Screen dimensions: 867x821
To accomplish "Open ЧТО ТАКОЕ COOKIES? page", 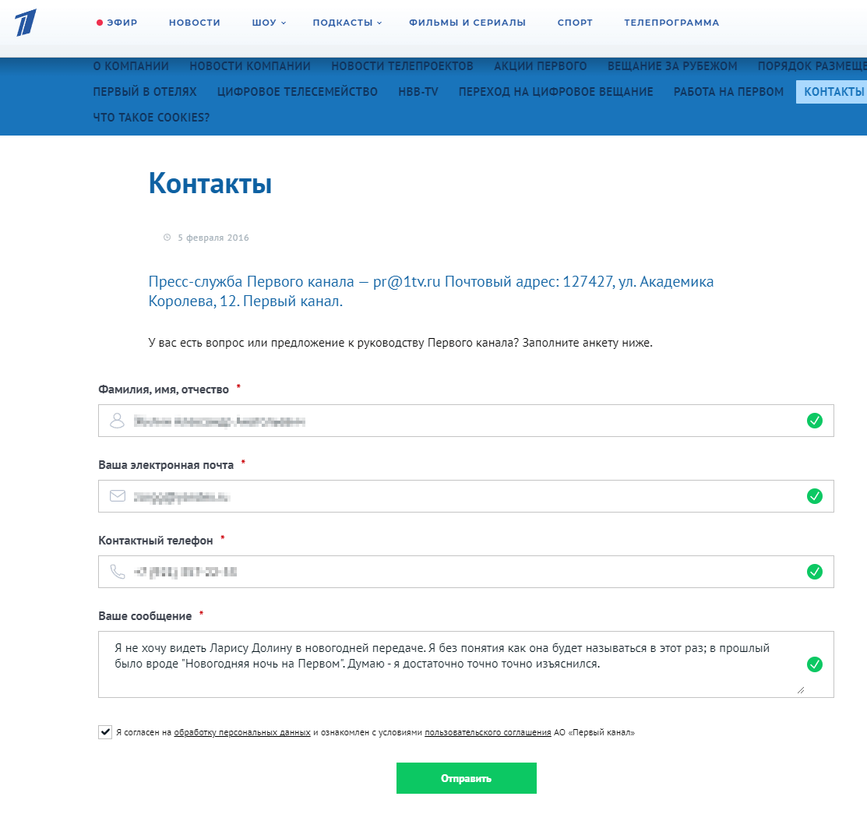I will (x=151, y=117).
